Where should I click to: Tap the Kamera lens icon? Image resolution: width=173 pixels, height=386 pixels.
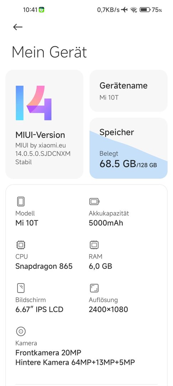(21, 331)
